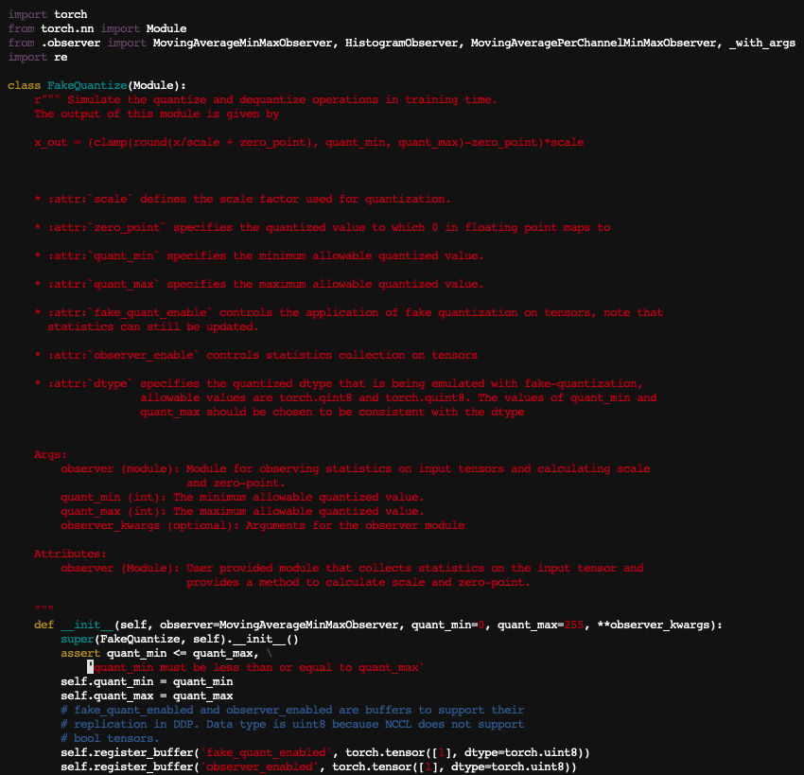This screenshot has height=775, width=804.
Task: Click the :attr:`scale` docstring entry
Action: point(242,200)
